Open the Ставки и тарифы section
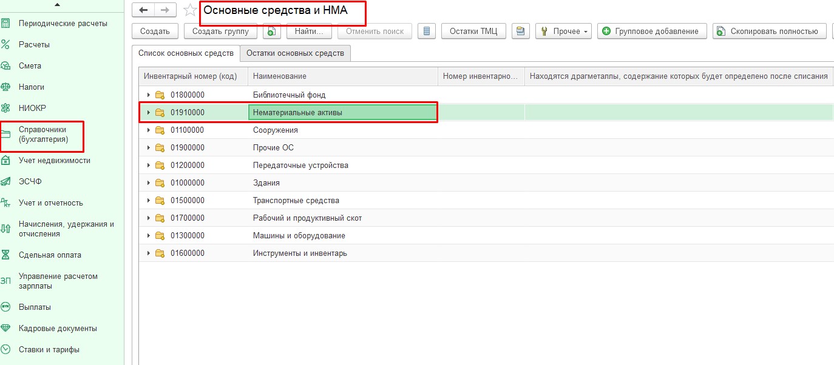The width and height of the screenshot is (834, 365). coord(49,349)
